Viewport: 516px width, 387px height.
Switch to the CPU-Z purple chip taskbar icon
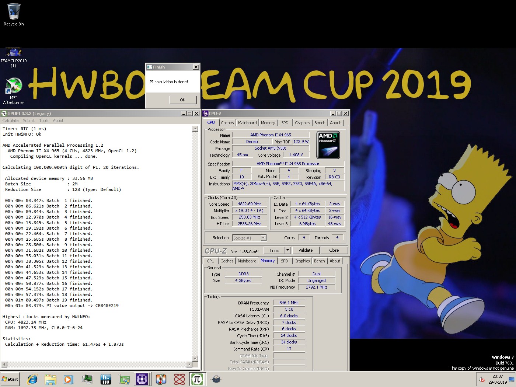(x=142, y=379)
